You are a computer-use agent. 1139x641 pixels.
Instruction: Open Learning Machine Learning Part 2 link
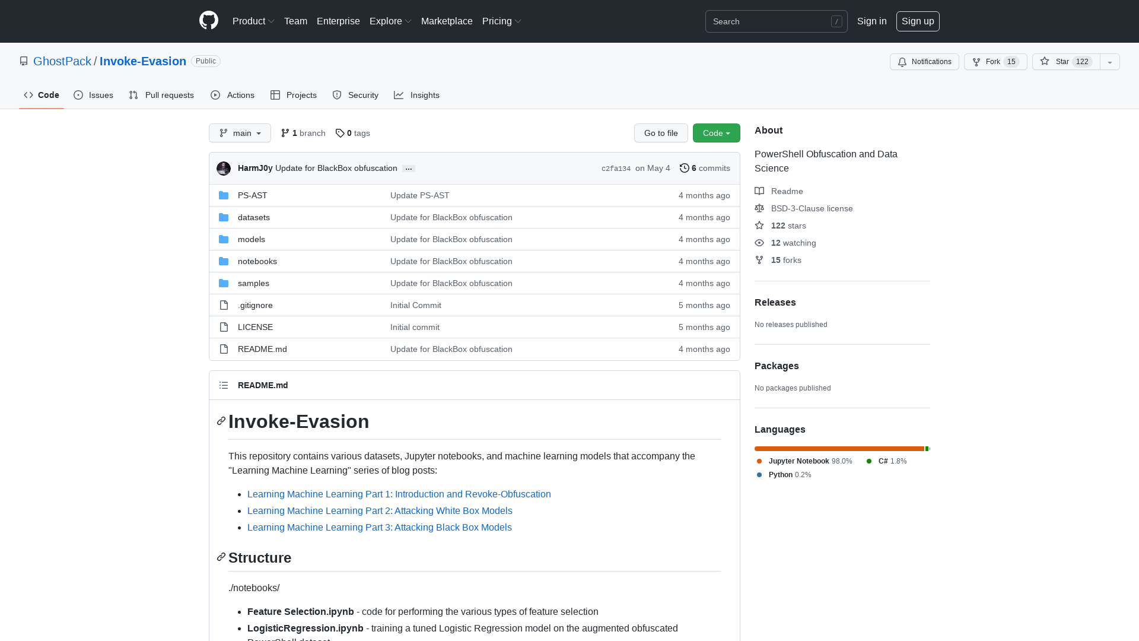380,510
